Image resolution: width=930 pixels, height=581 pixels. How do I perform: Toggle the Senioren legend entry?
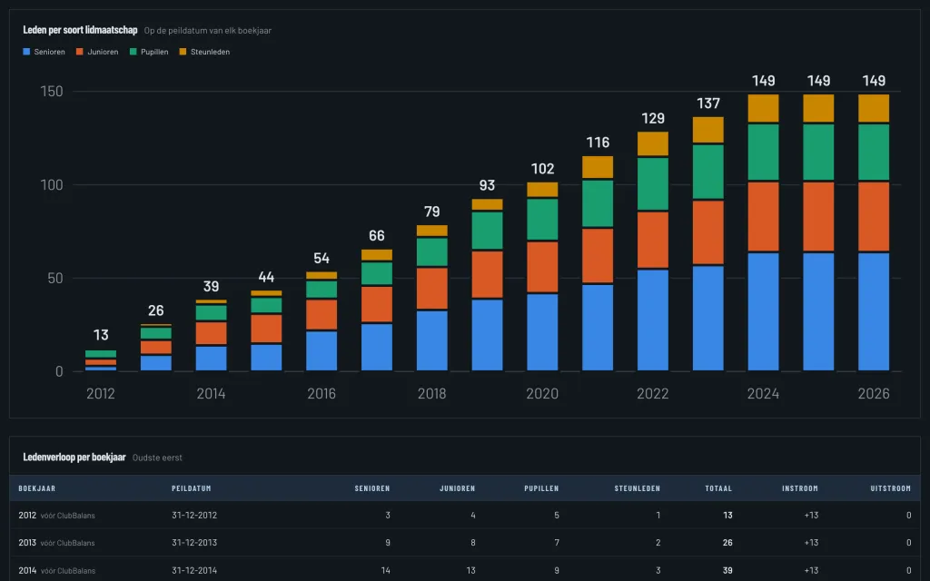coord(44,52)
